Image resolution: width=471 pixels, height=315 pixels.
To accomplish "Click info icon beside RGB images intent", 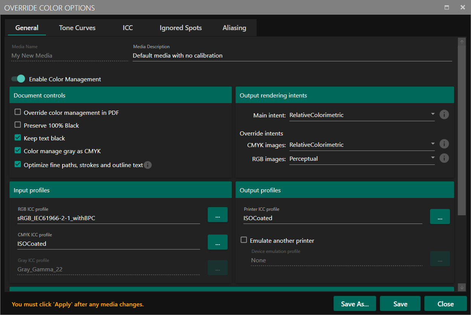I will click(444, 158).
